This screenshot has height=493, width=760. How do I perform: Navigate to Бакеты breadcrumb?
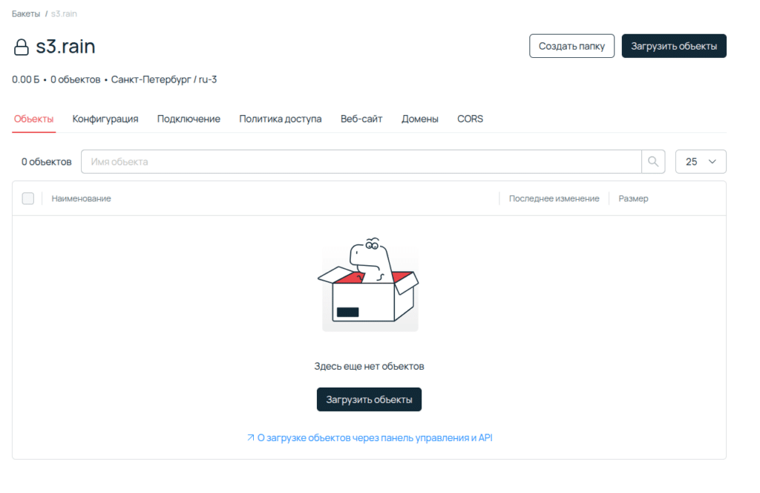click(26, 14)
